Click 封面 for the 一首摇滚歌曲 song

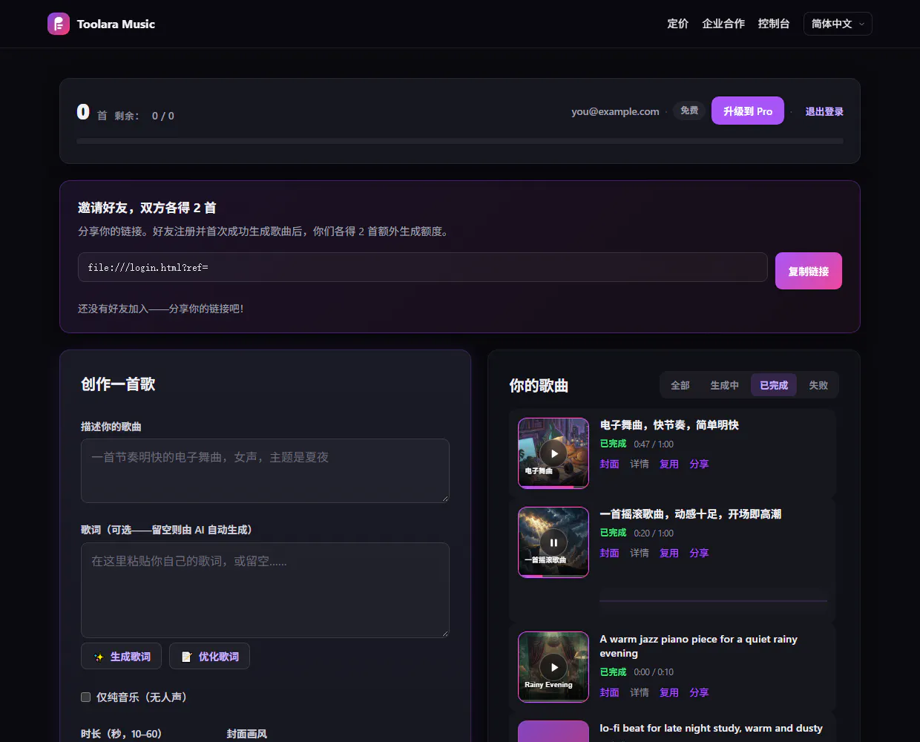pos(609,553)
